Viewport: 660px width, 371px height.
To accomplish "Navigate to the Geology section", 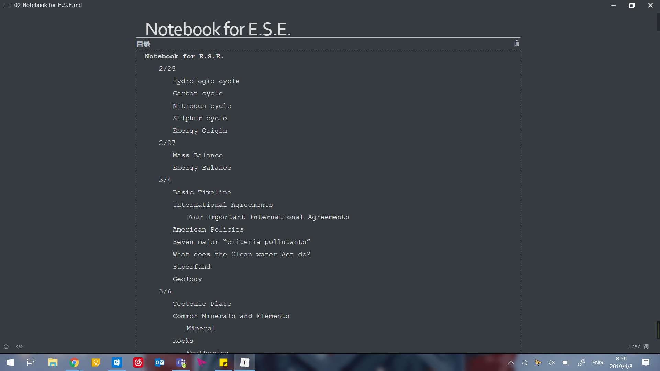I will tap(187, 279).
